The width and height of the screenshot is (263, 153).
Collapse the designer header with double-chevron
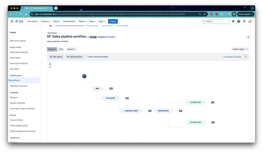(246, 57)
